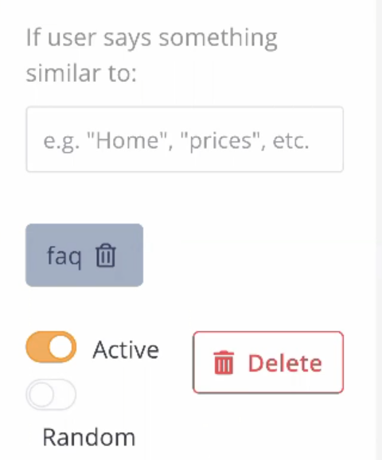The height and width of the screenshot is (460, 382).
Task: Enable the Random toggle switch
Action: 51,394
